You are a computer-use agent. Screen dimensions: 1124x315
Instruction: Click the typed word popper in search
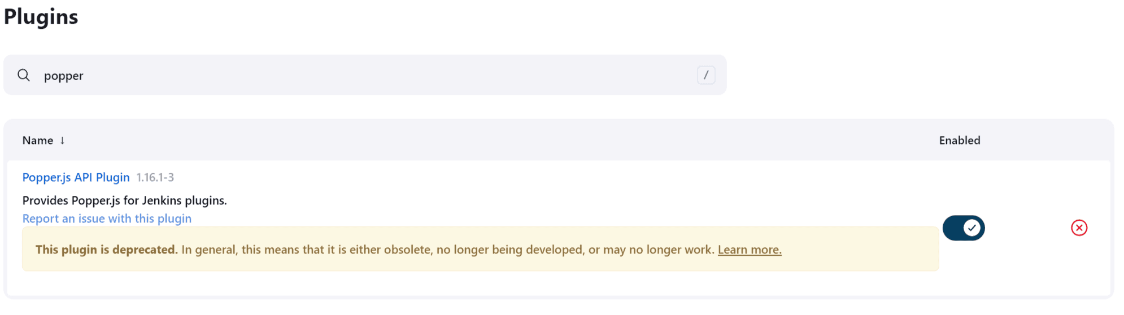[x=63, y=76]
